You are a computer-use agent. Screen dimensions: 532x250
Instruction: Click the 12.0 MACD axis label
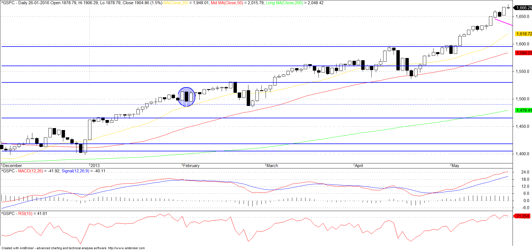pos(525,186)
